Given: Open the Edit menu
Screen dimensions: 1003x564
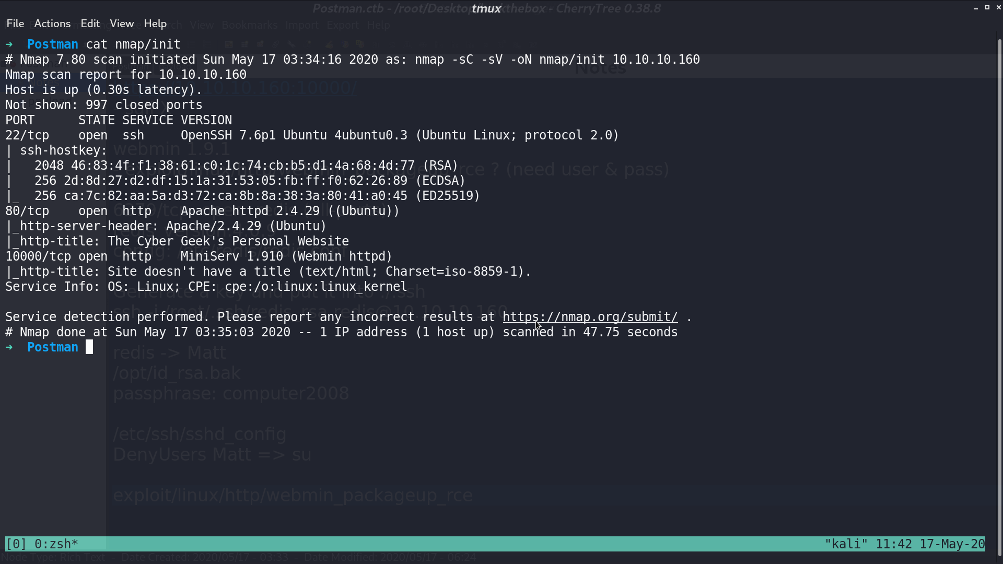Looking at the screenshot, I should [x=90, y=23].
